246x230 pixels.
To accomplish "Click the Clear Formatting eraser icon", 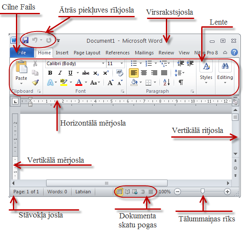I will 119,73.
